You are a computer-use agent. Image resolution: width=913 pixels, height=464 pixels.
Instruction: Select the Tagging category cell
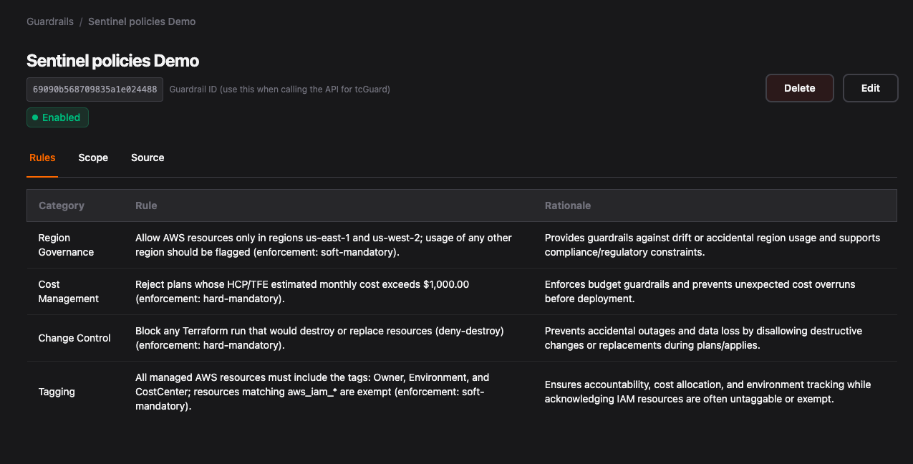coord(57,392)
